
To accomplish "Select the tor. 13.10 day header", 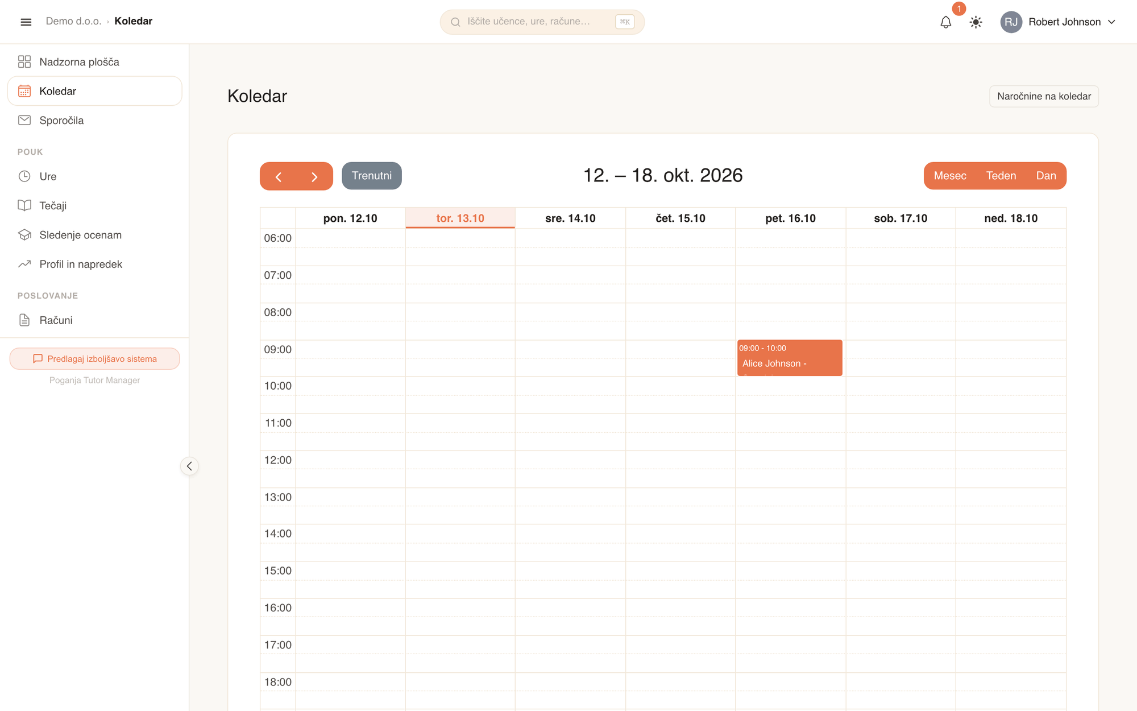I will pos(460,218).
